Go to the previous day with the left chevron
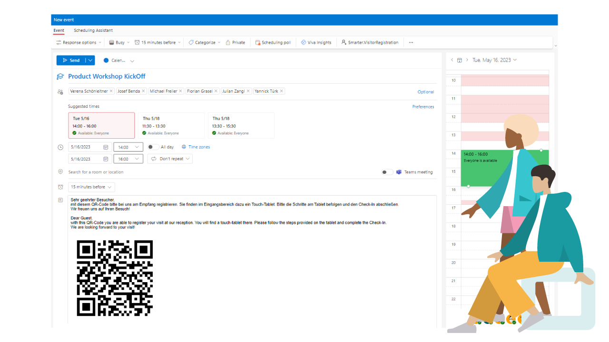 pyautogui.click(x=452, y=60)
